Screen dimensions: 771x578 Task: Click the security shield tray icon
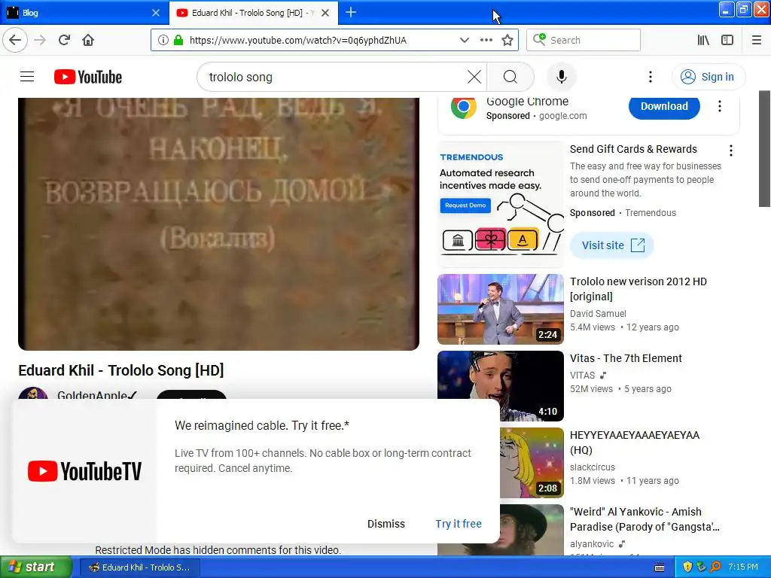click(687, 567)
